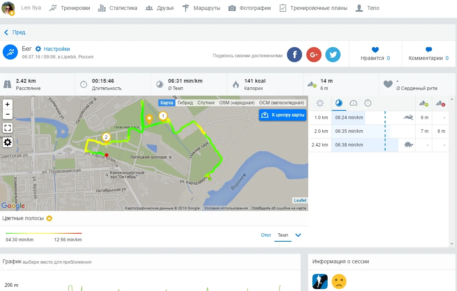This screenshot has width=457, height=291.
Task: Click elevation loss column header icon
Action: click(441, 103)
